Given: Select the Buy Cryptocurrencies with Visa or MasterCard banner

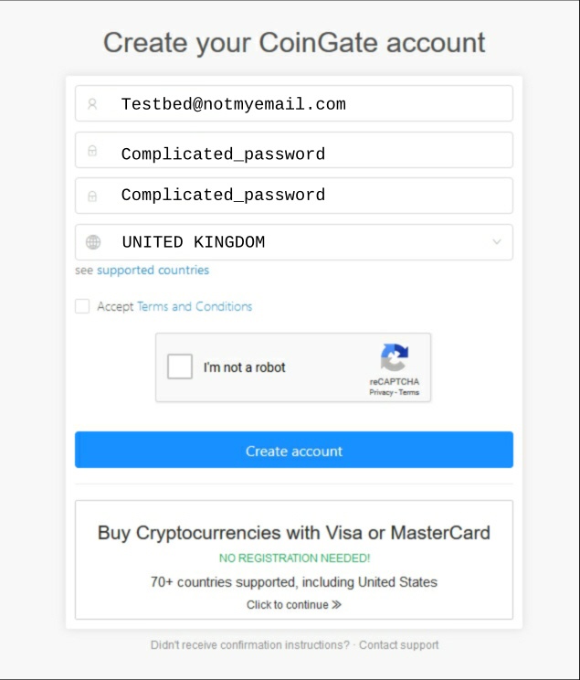Looking at the screenshot, I should (x=293, y=559).
